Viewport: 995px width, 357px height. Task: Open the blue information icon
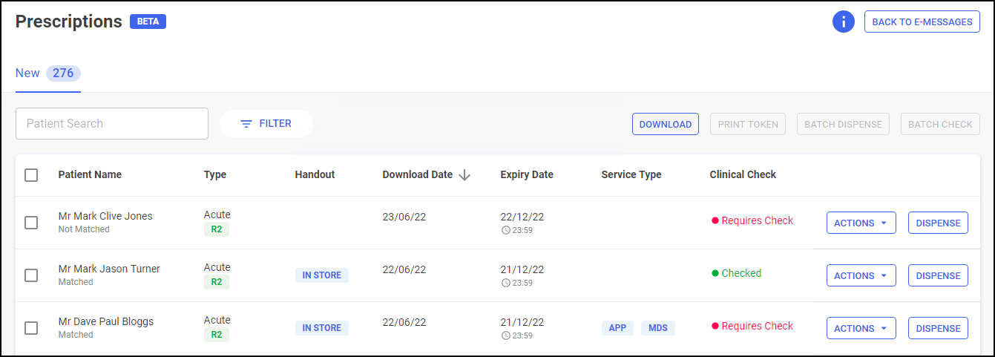pyautogui.click(x=844, y=22)
